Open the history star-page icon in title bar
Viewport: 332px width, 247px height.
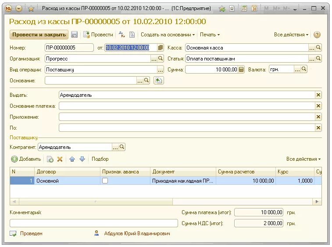click(232, 8)
